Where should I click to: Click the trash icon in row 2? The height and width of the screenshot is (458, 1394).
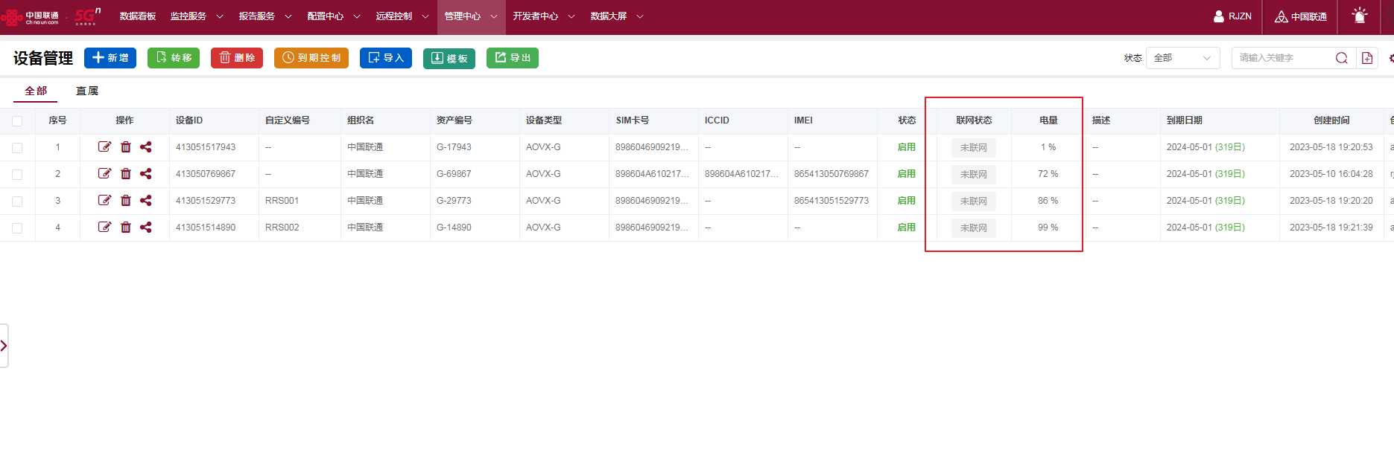click(126, 174)
